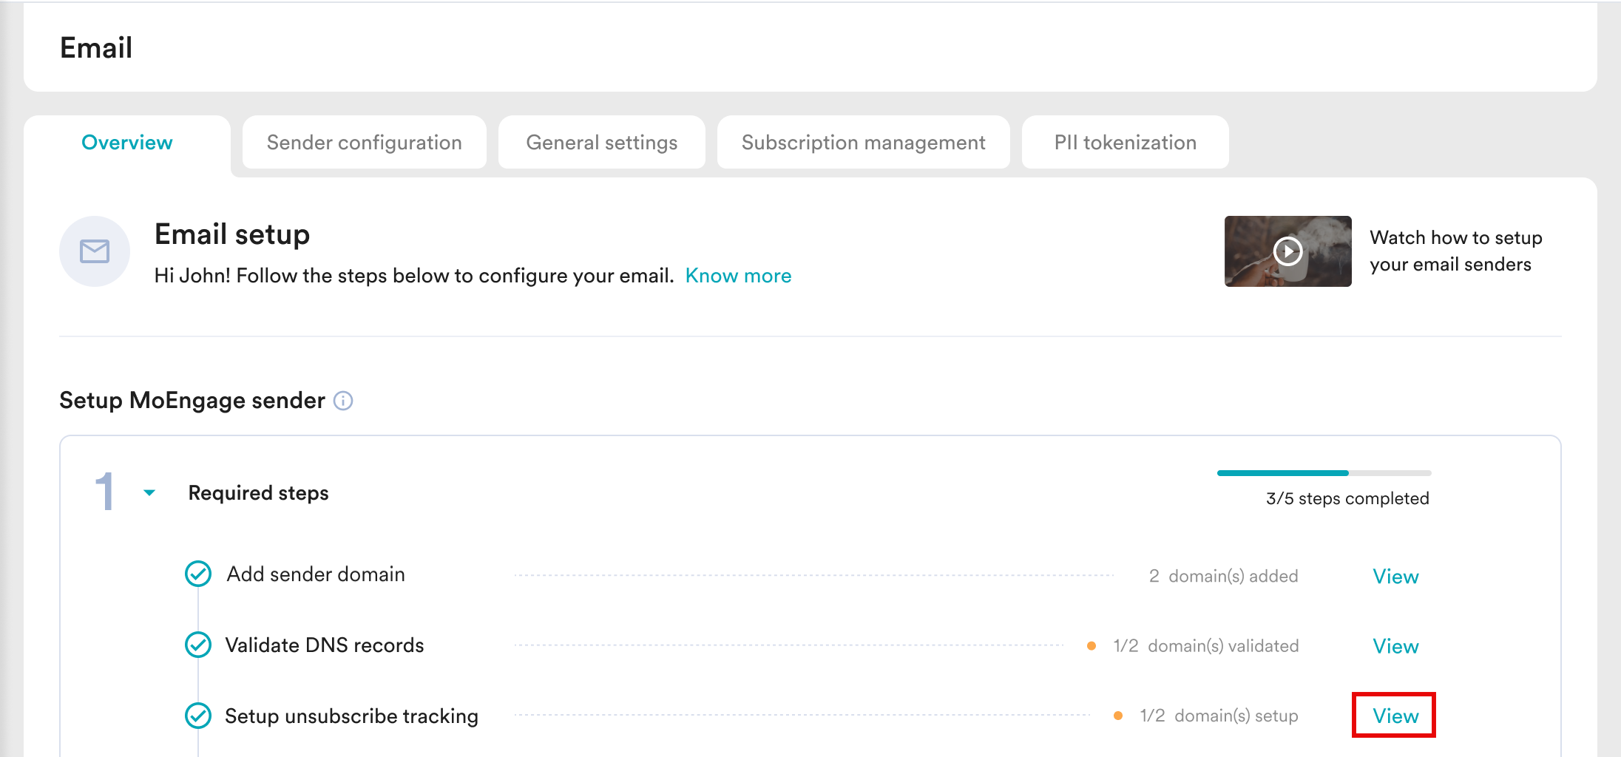This screenshot has height=757, width=1621.
Task: Open the Sender configuration tab
Action: [364, 143]
